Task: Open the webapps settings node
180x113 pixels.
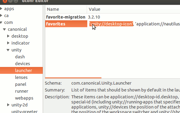Action: 24,98
